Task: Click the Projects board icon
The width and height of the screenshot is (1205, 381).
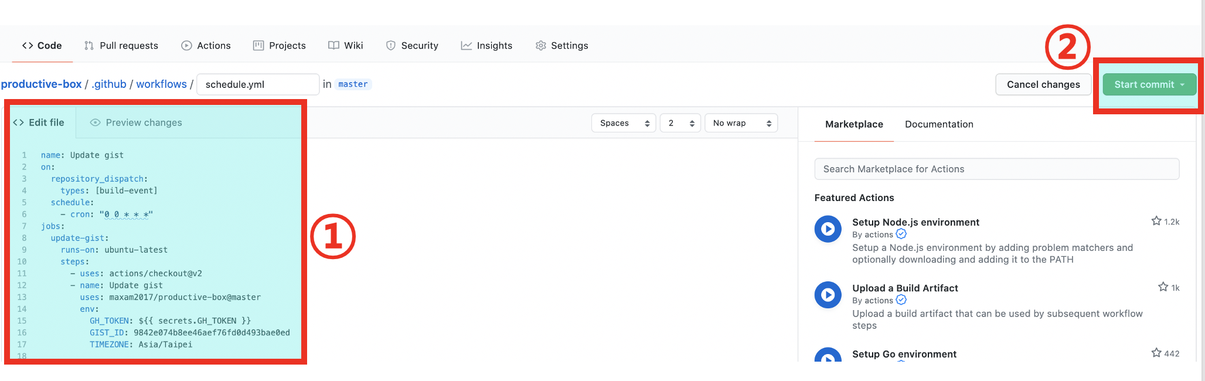Action: click(x=258, y=46)
